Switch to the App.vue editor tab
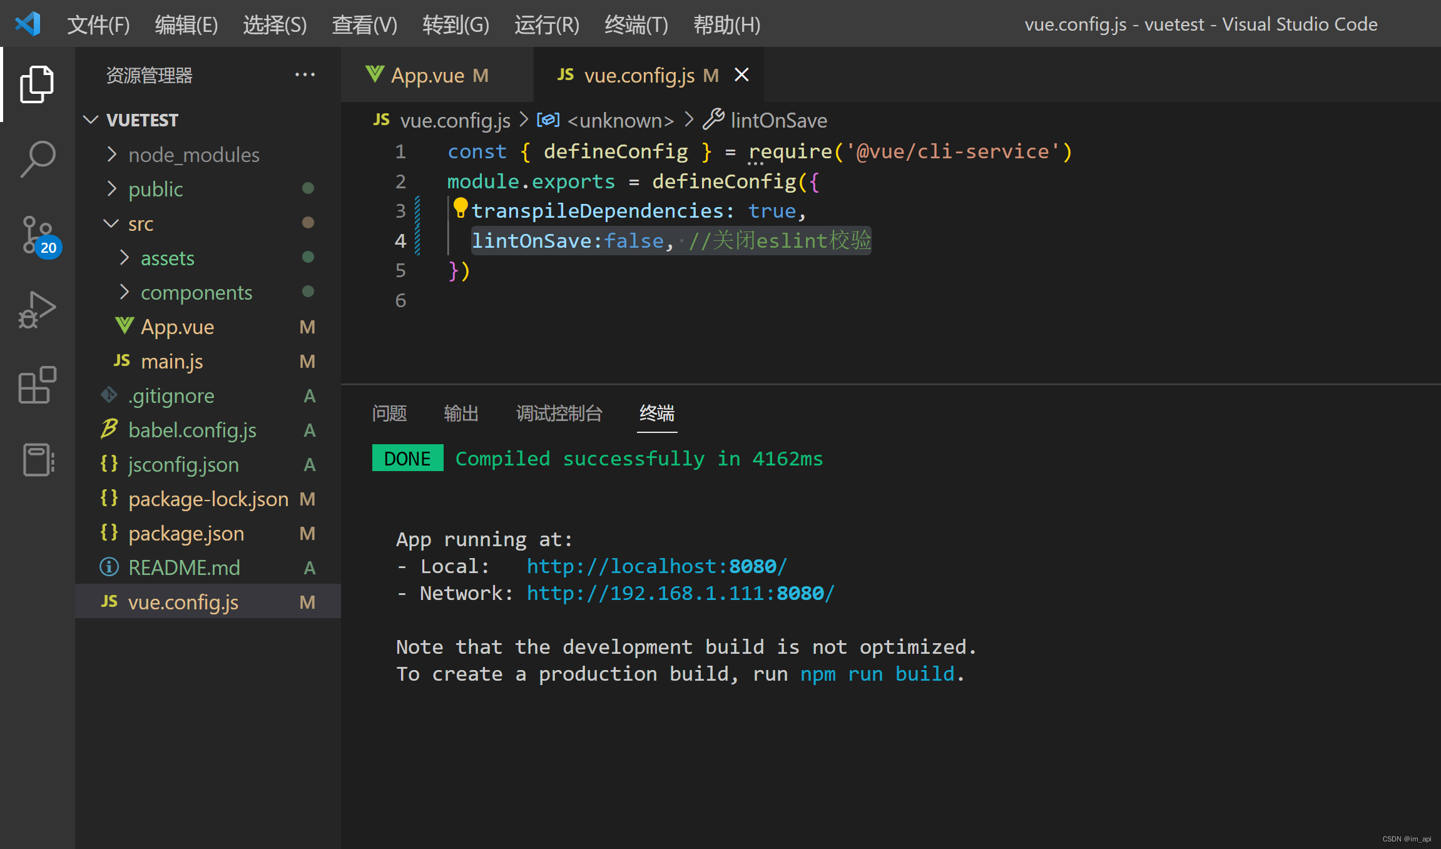This screenshot has height=849, width=1441. coord(428,75)
